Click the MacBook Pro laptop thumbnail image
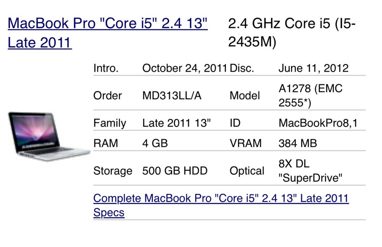The height and width of the screenshot is (247, 382). pos(49,136)
